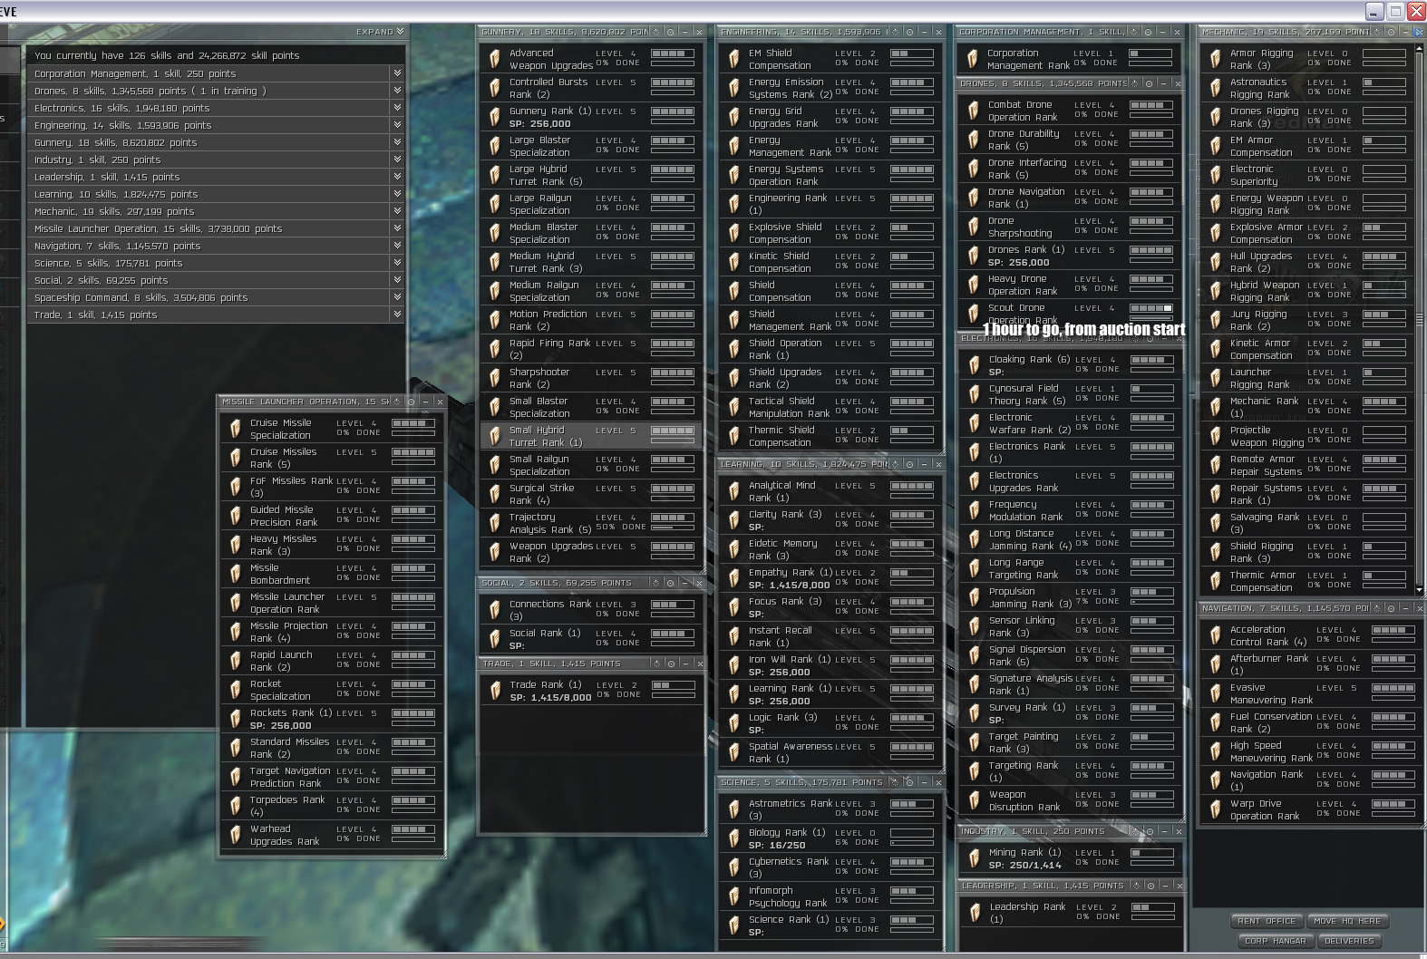Select the Engineering, 14 skills list row
This screenshot has width=1427, height=959.
tap(216, 125)
